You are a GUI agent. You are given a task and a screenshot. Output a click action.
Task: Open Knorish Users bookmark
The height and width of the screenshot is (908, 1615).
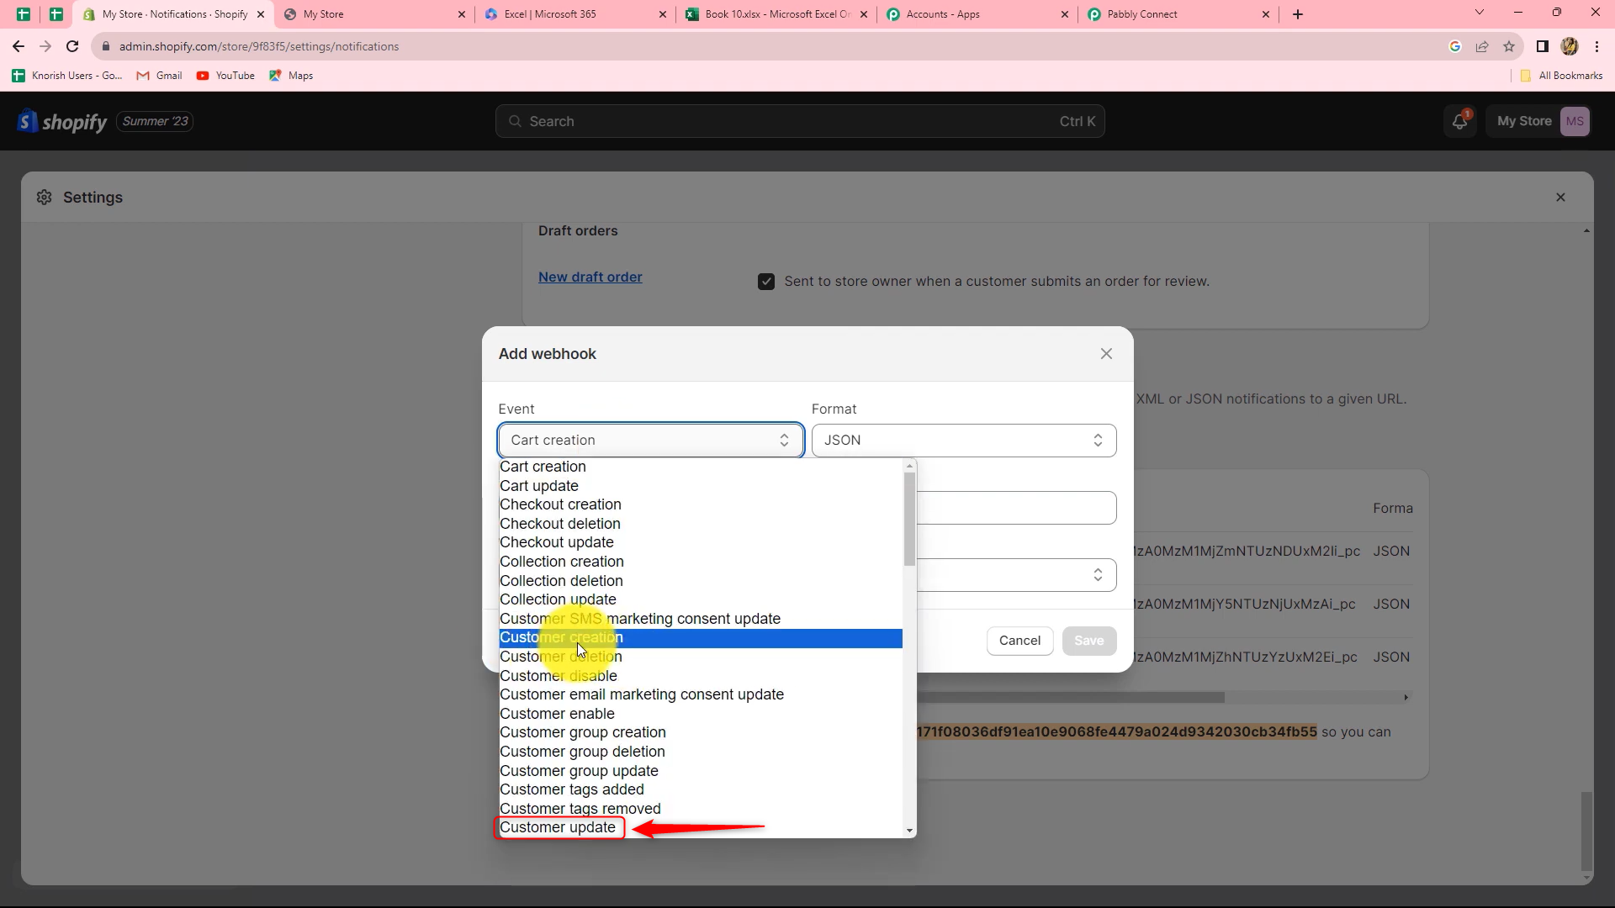pyautogui.click(x=67, y=76)
